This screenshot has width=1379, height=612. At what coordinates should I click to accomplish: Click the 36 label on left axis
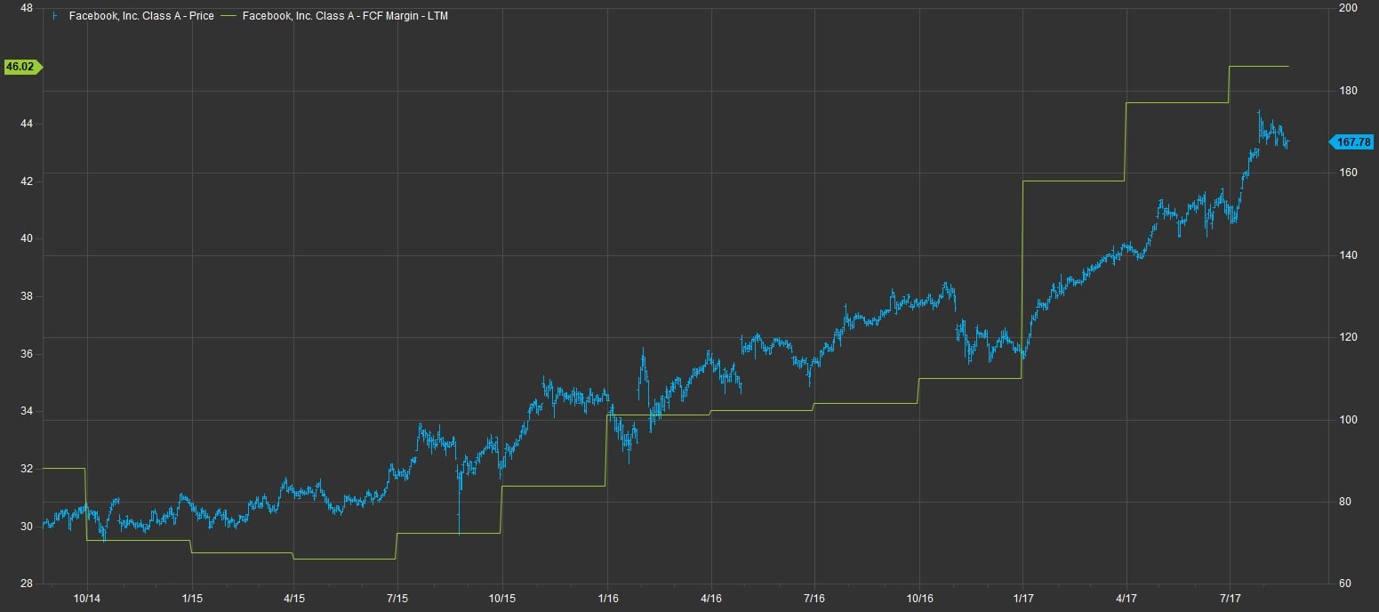(x=26, y=354)
